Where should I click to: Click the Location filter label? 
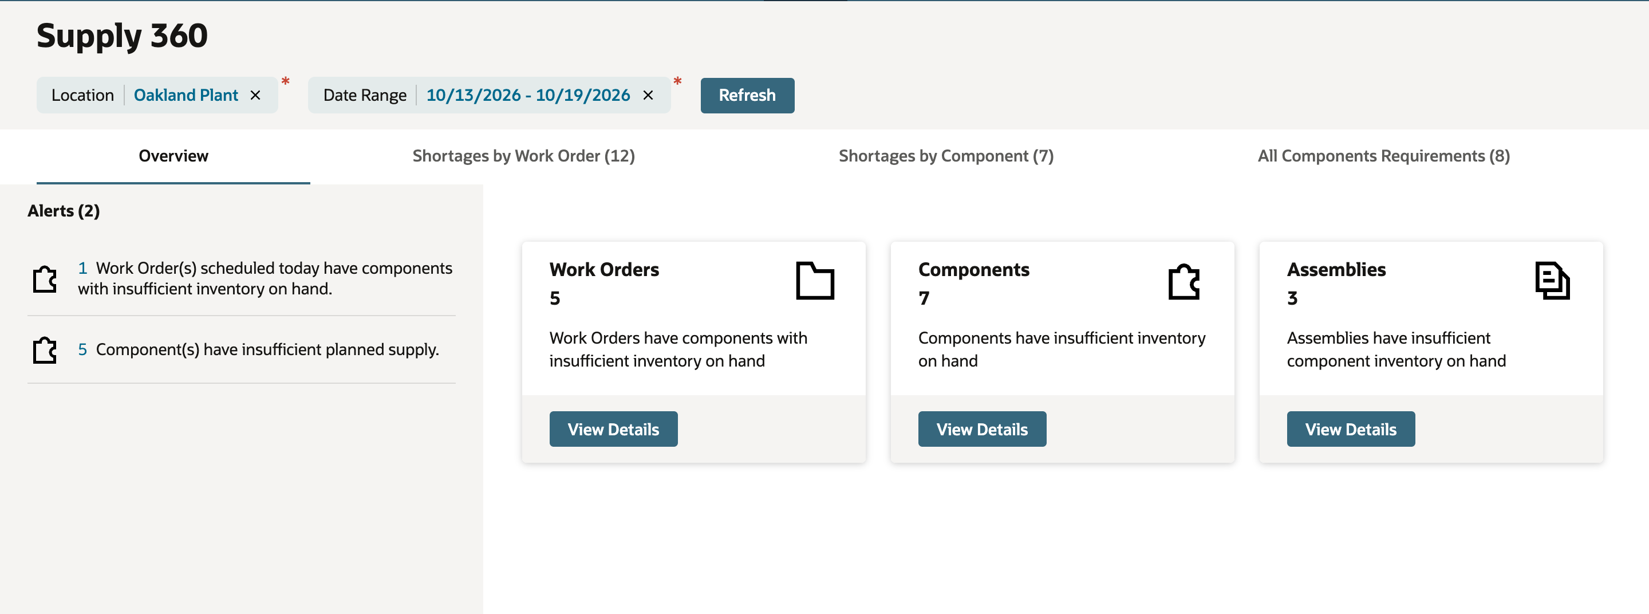[82, 96]
